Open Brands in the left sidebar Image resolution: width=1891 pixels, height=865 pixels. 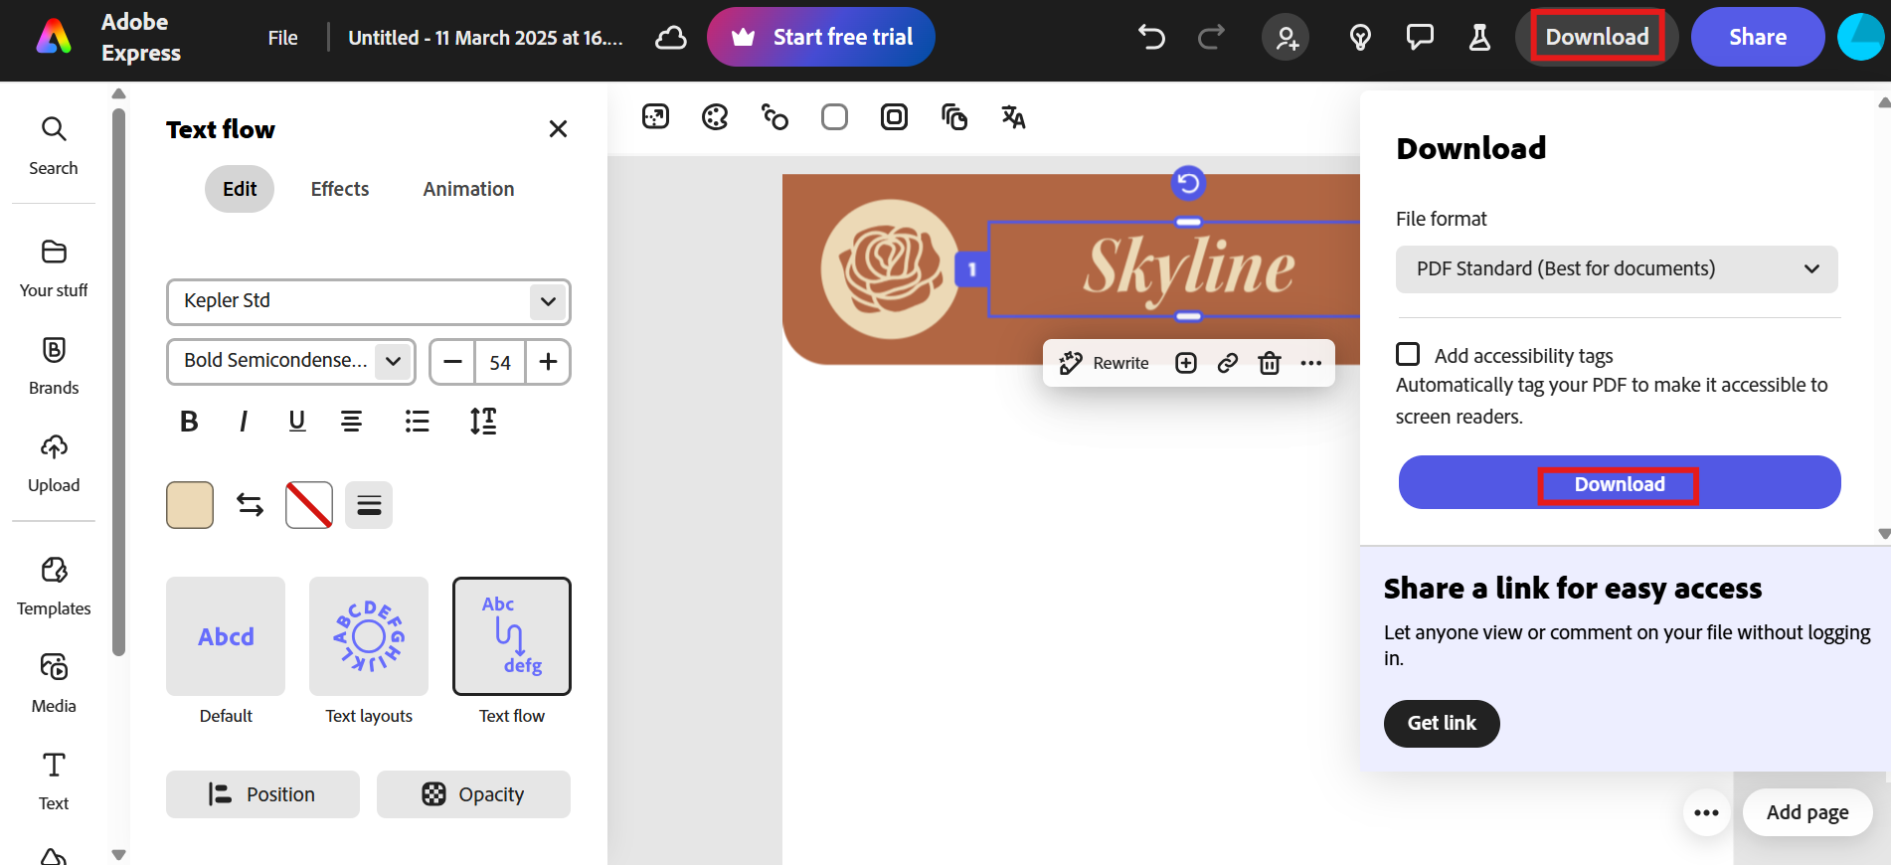click(54, 365)
